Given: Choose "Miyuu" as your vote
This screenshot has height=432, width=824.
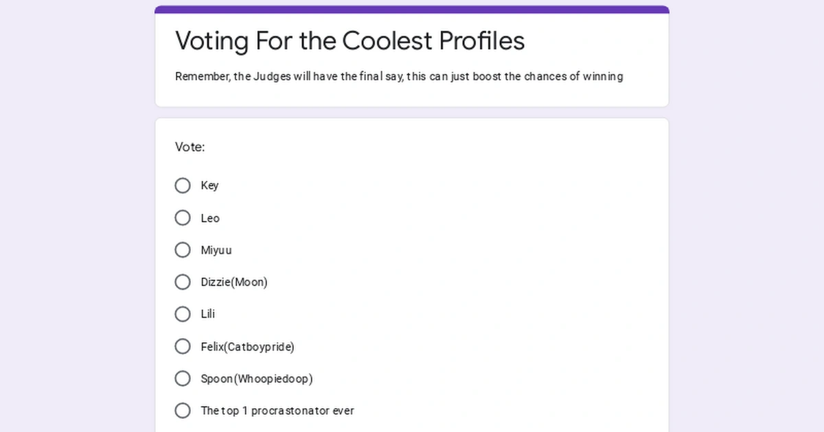Looking at the screenshot, I should [183, 250].
